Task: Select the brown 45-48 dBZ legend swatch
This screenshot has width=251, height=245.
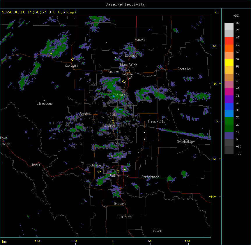Action: pyautogui.click(x=229, y=77)
